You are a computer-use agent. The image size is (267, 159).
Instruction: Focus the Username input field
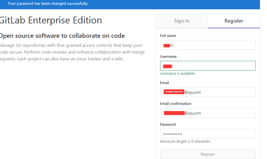208,66
